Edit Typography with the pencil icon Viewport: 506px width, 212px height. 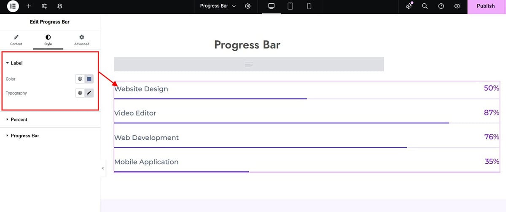(89, 93)
